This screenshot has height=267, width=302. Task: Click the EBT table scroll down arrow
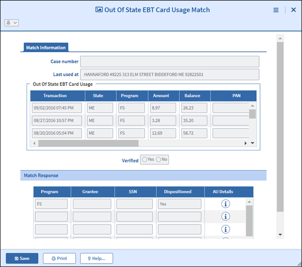coord(252,143)
